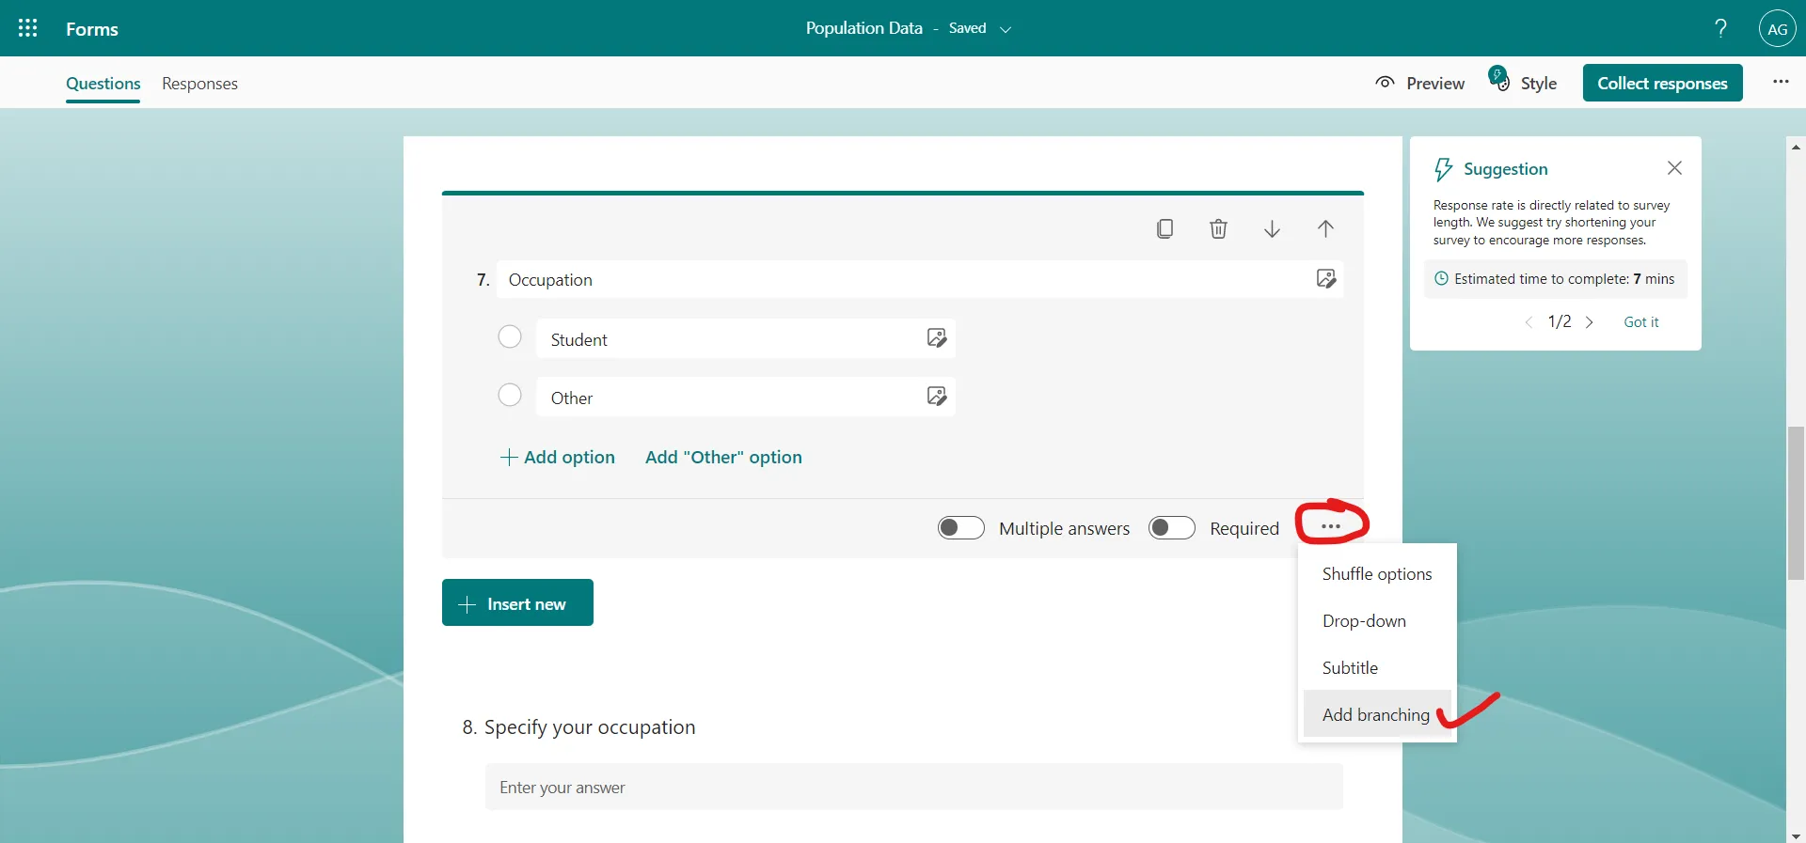The height and width of the screenshot is (843, 1806).
Task: Click the Insert new button
Action: pos(517,602)
